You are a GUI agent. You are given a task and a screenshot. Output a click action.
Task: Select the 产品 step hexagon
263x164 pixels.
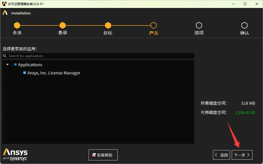coord(154,25)
